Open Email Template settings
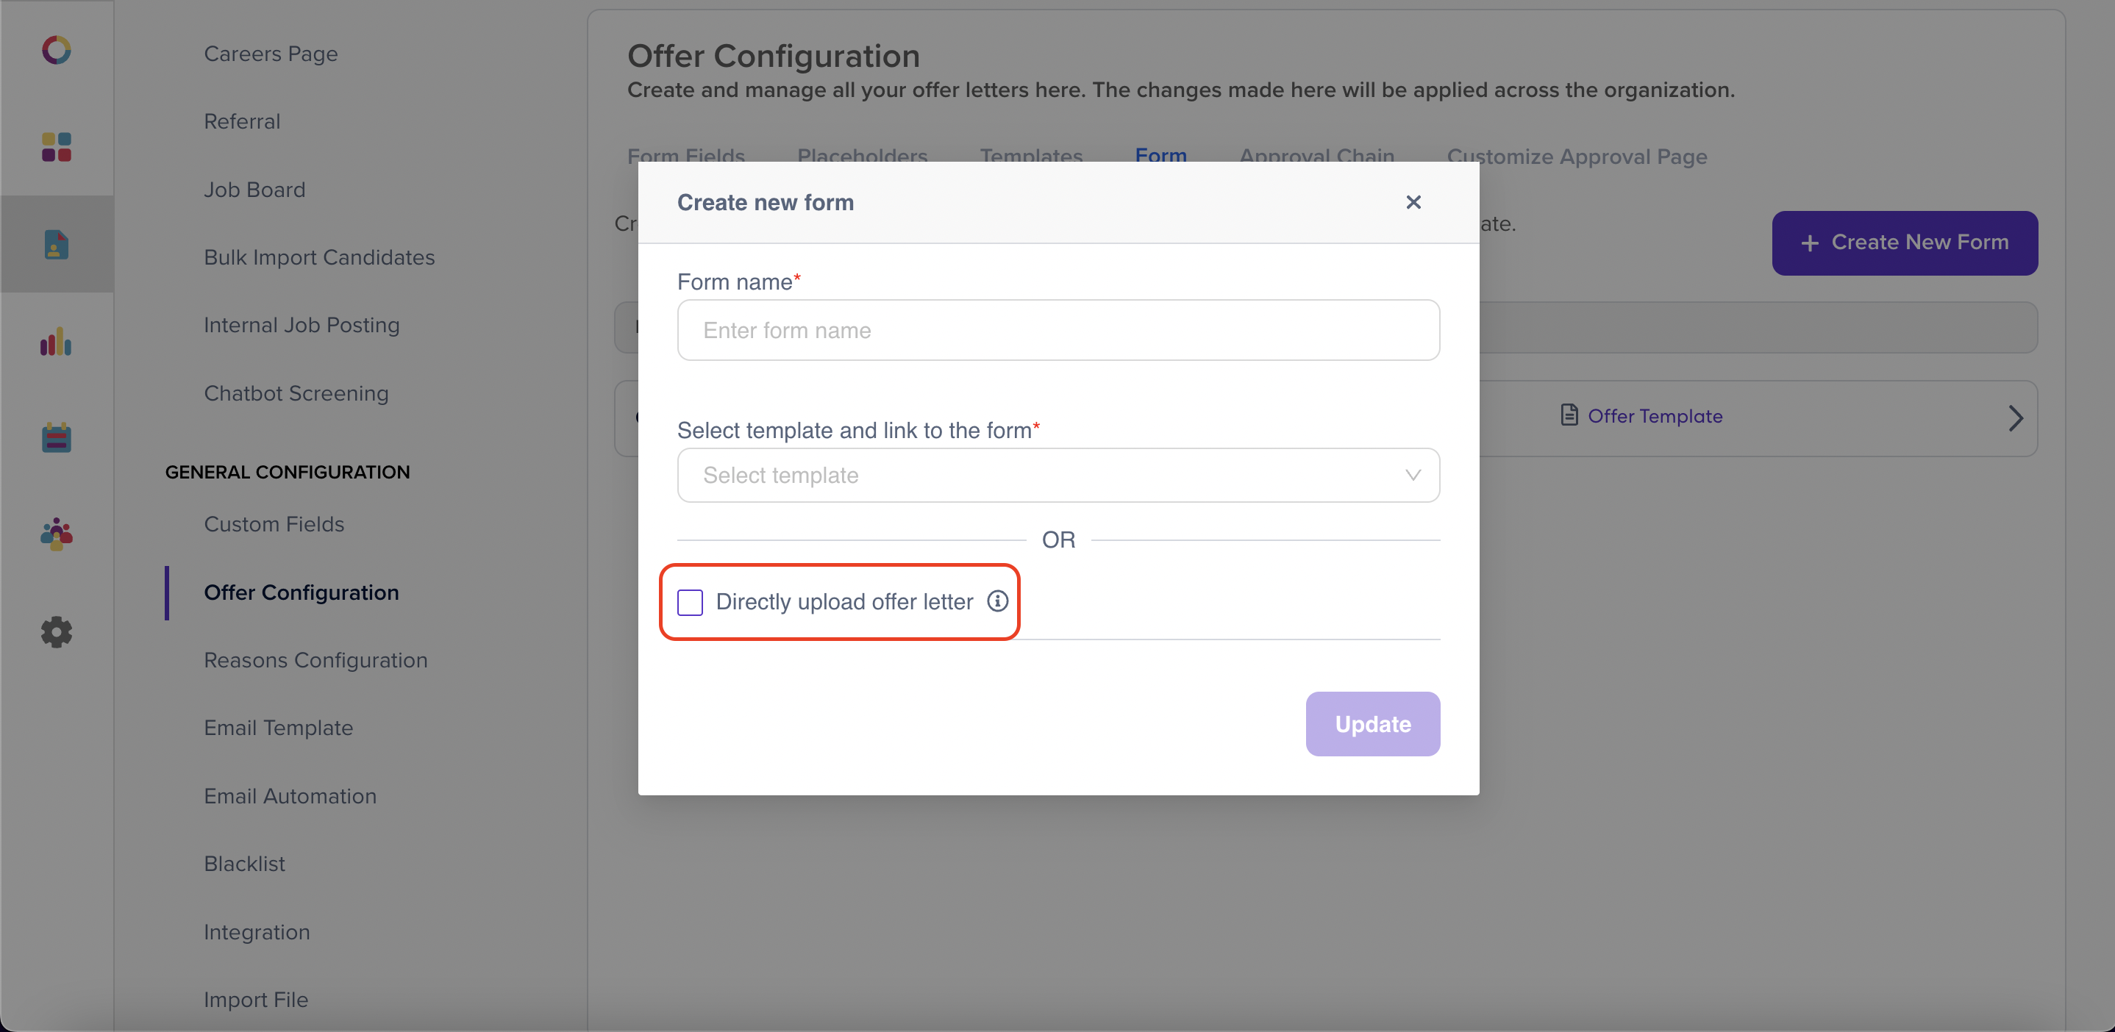Screen dimensions: 2115x1032 pos(279,728)
